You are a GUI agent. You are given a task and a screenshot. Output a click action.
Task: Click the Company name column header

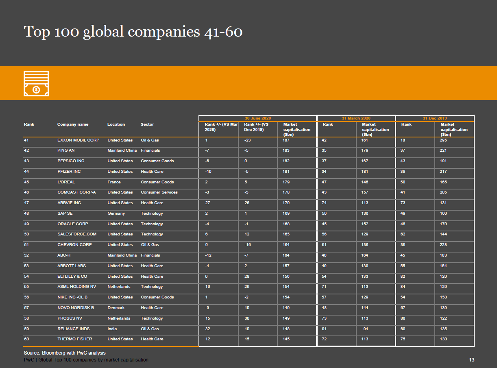pyautogui.click(x=73, y=124)
